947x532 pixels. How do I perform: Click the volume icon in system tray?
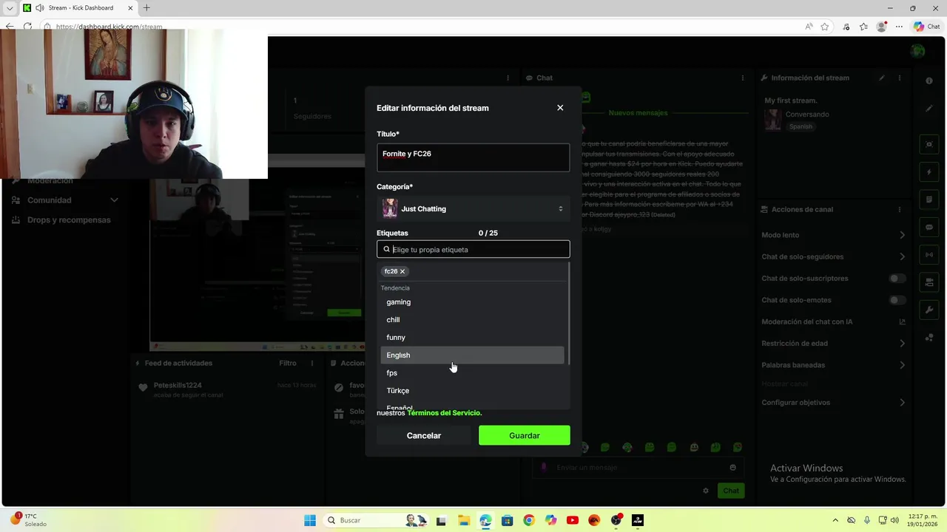[894, 520]
